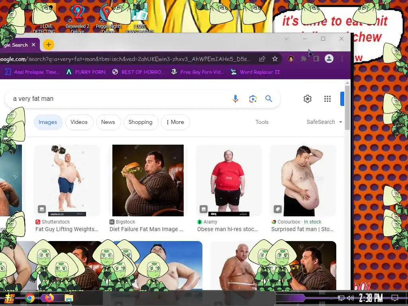
Task: Close the Google Search tab
Action: click(33, 45)
